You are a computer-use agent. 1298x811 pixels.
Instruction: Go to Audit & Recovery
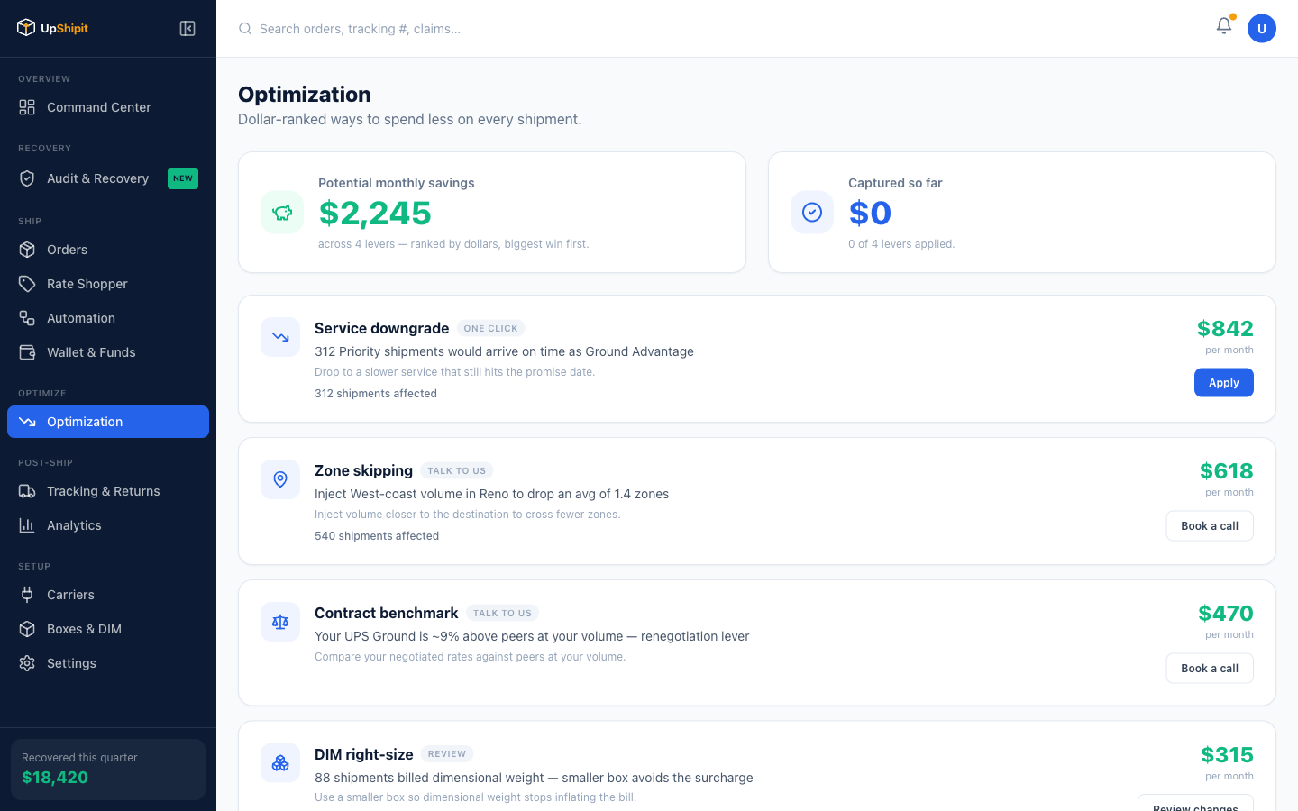pyautogui.click(x=108, y=178)
